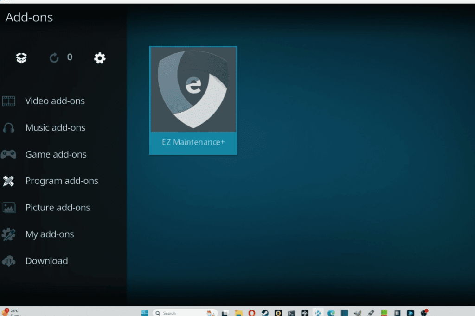
Task: Open the EZ Maintenance+ shield thumbnail
Action: pos(193,89)
